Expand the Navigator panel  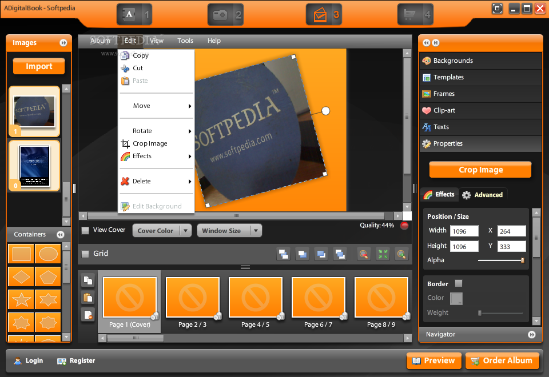click(x=531, y=335)
